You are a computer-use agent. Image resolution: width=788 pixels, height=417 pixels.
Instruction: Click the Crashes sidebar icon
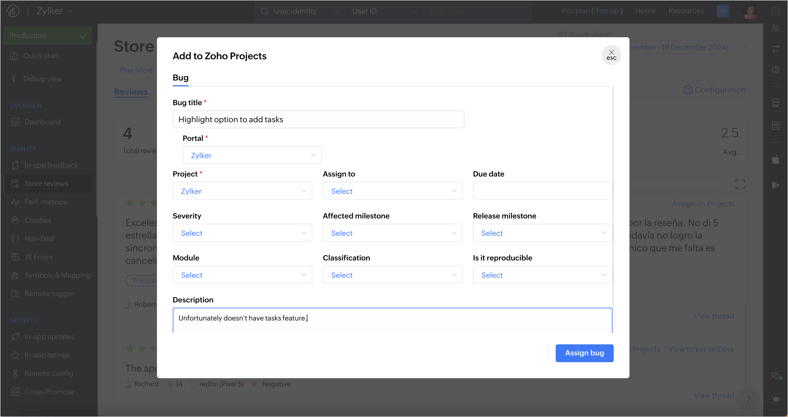pos(15,220)
